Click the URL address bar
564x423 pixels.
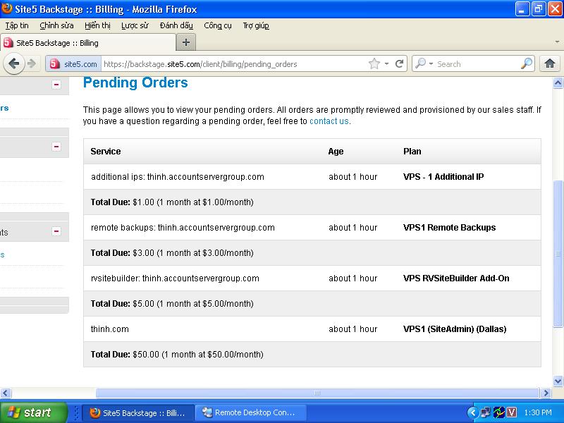234,64
